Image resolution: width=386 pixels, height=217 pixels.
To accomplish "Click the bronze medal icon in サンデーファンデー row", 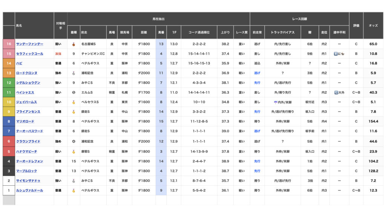I will pyautogui.click(x=74, y=44).
